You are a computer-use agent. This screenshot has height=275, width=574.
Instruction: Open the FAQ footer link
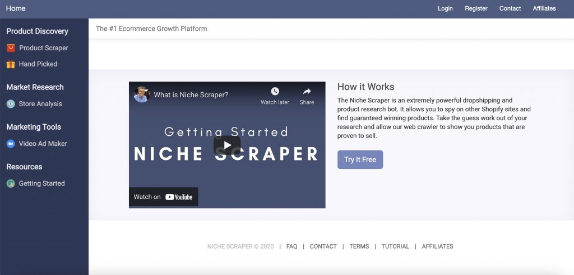291,246
